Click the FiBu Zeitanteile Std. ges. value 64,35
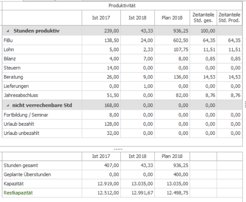 [209, 41]
